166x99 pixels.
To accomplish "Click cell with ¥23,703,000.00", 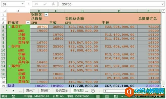I will 82,27.
